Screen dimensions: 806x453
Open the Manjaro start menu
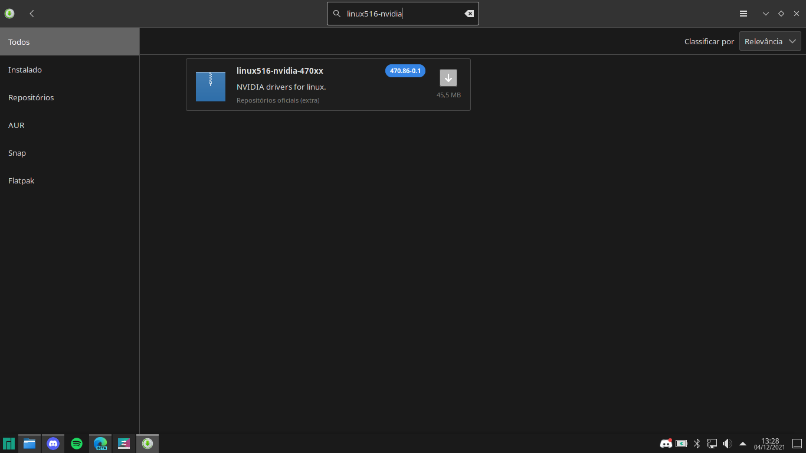click(9, 444)
